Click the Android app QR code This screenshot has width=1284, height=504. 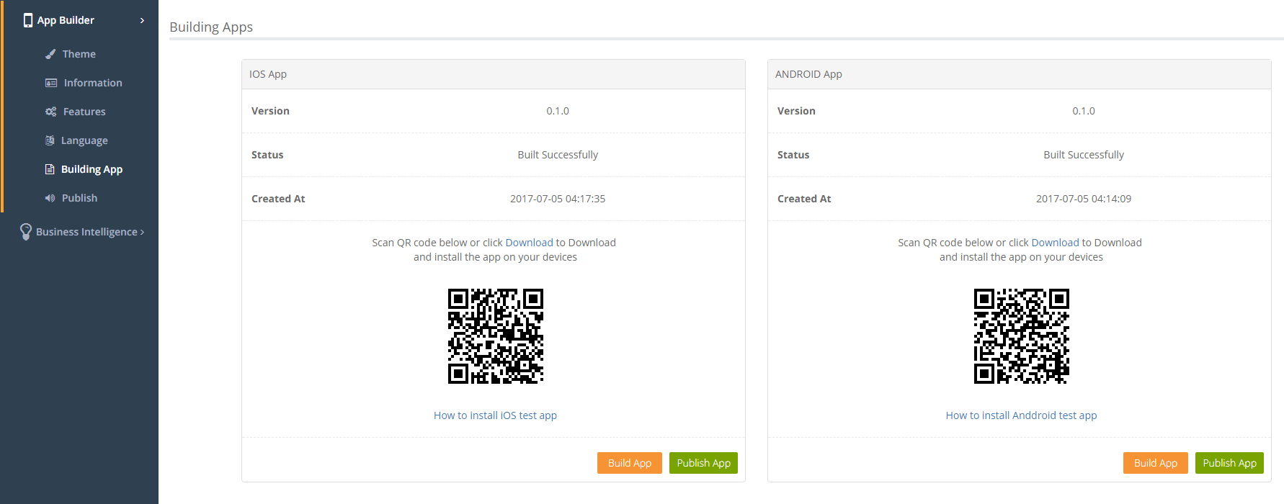pyautogui.click(x=1022, y=336)
